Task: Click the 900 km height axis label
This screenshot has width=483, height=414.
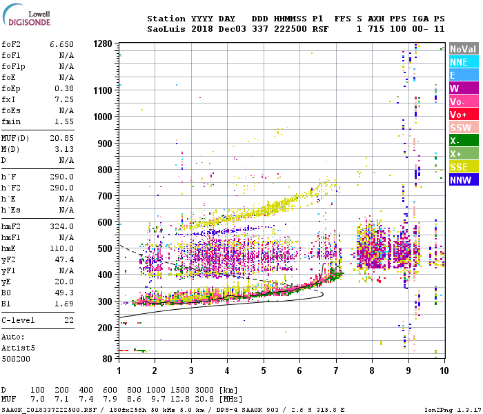Action: pos(105,144)
